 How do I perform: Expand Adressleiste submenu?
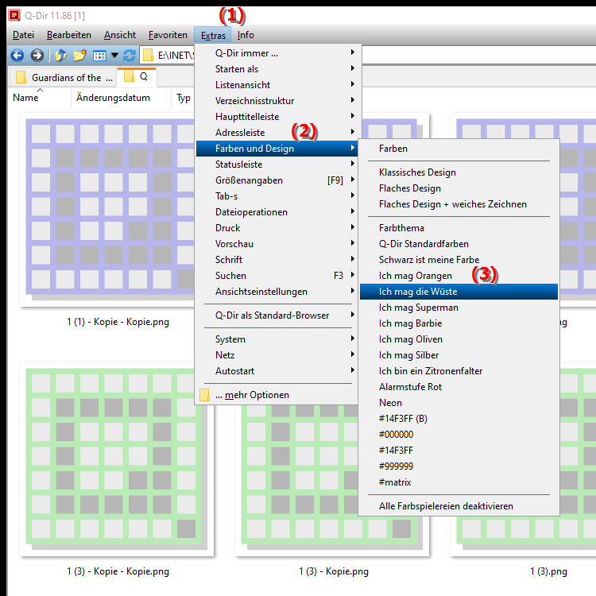(277, 133)
